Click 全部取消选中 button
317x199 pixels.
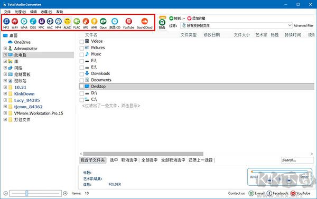[x=173, y=160]
